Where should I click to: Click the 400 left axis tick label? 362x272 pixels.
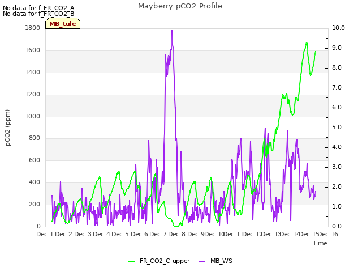[35, 182]
